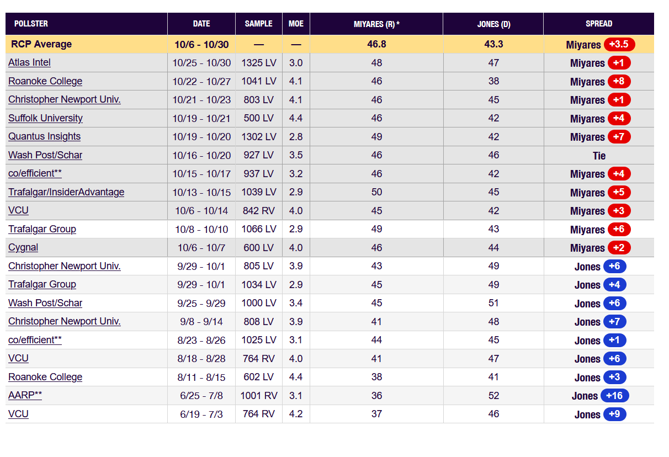Open Roanoke College poll dated 8/11 - 8/15
Viewport: 669px width, 457px height.
[x=45, y=377]
